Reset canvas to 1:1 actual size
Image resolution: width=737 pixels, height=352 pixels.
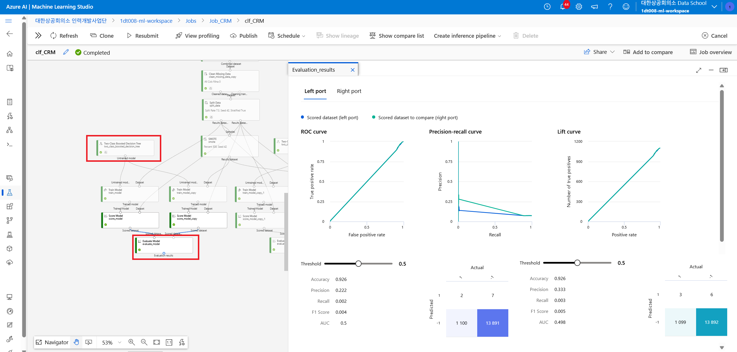click(169, 342)
